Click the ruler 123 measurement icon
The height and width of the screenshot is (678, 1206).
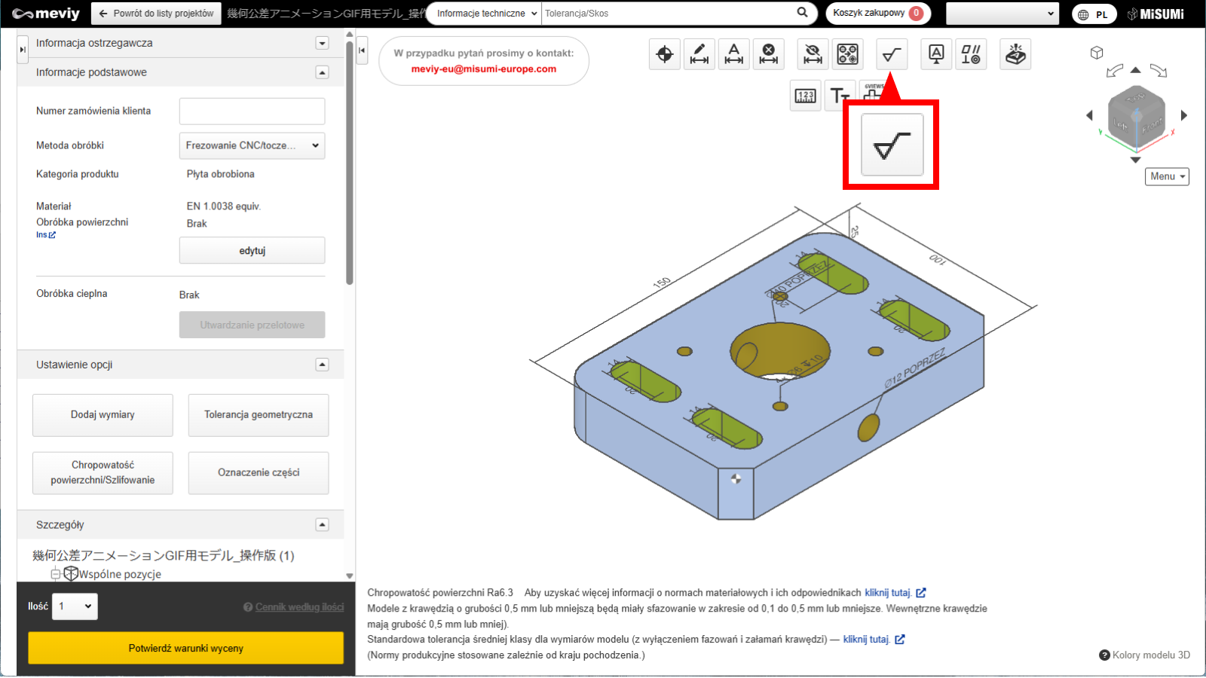tap(805, 96)
